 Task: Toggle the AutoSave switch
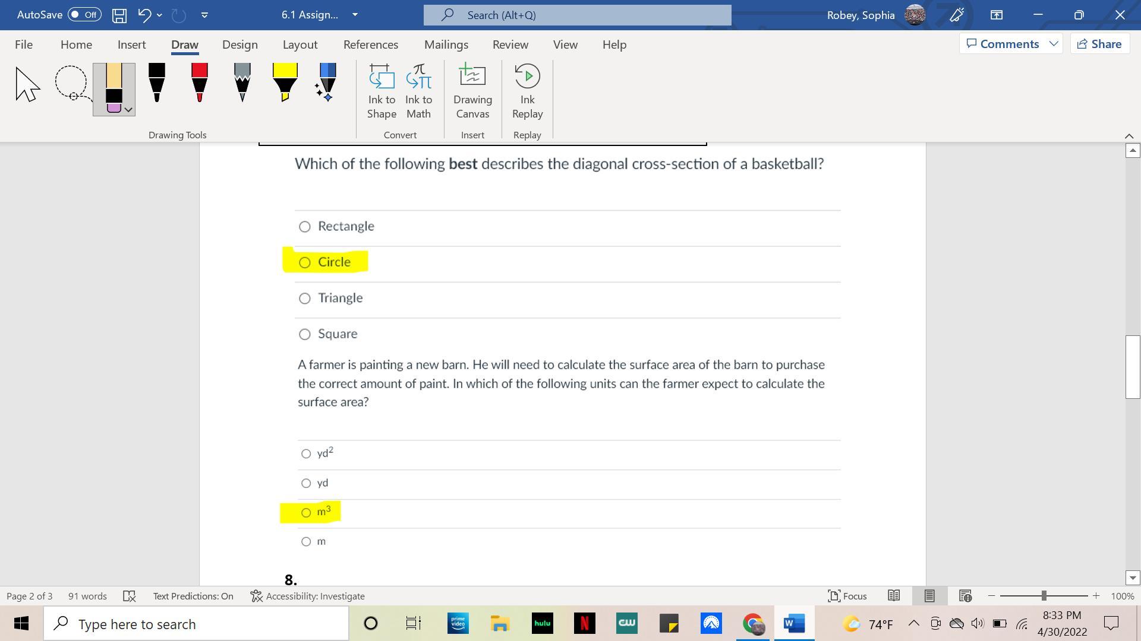coord(84,15)
